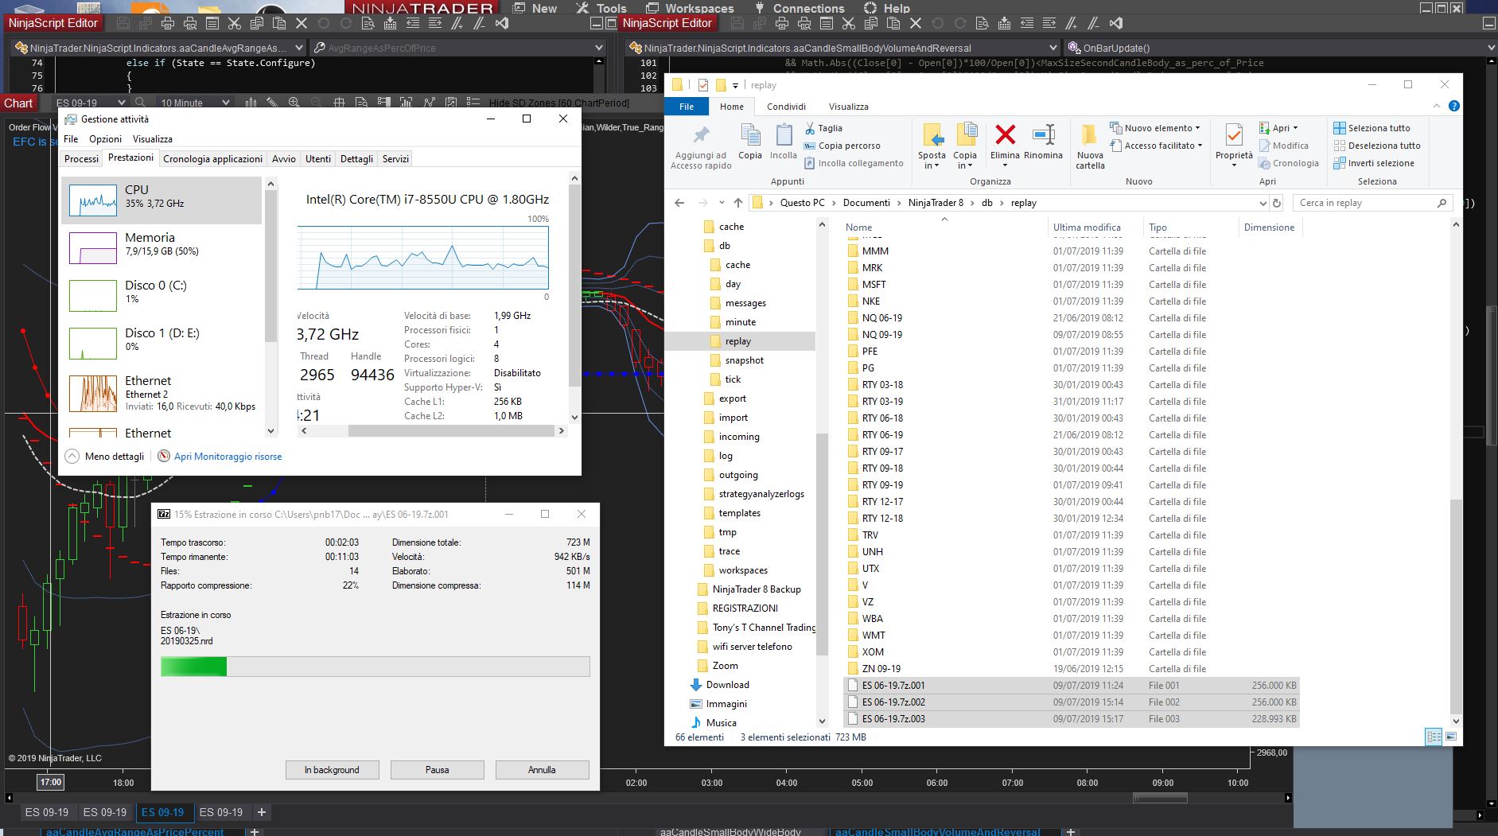The image size is (1498, 836).
Task: Click Copia percorso in Explorer ribbon
Action: point(842,146)
